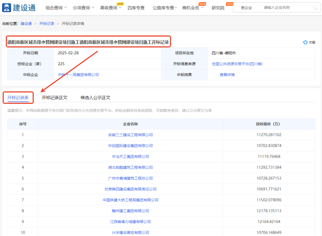Viewport: 322px width, 236px height.
Task: Open 中国铁建大桥工程局集团有限公司 company link
Action: (x=130, y=200)
